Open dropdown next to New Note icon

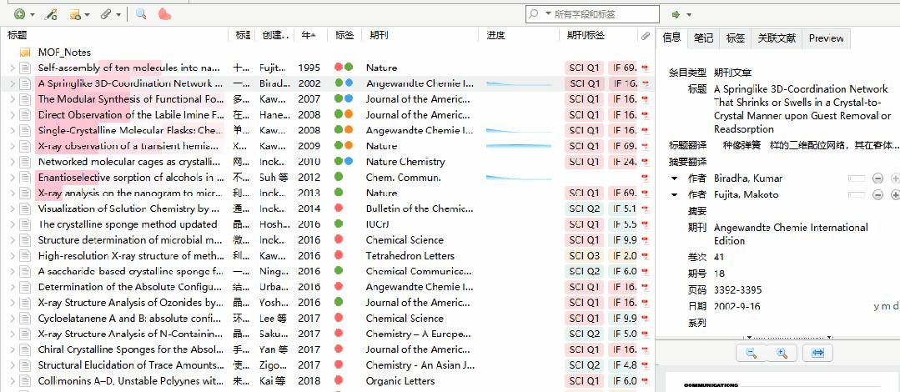click(88, 15)
